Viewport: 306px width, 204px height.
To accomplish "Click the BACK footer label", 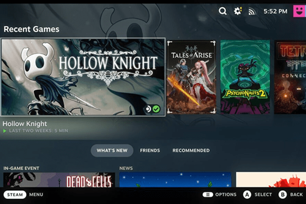I will pyautogui.click(x=296, y=195).
